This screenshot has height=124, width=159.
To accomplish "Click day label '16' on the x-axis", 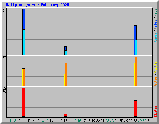I will coord(79,121).
